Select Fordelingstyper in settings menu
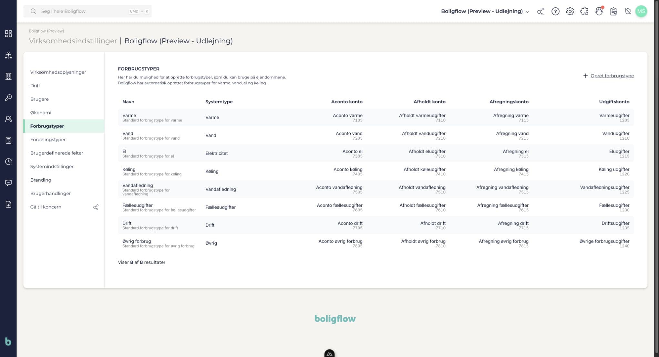This screenshot has height=357, width=659. pos(48,140)
